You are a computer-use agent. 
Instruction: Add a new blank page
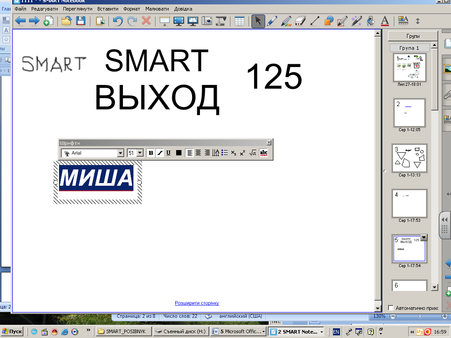coord(48,21)
